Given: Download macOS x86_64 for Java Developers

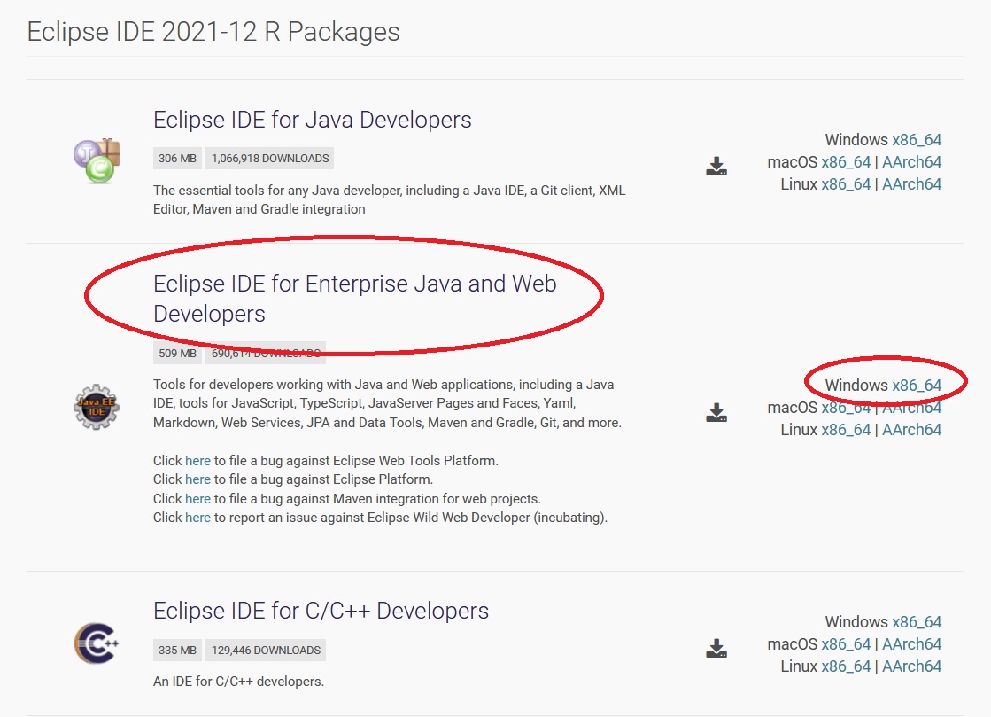Looking at the screenshot, I should tap(846, 162).
